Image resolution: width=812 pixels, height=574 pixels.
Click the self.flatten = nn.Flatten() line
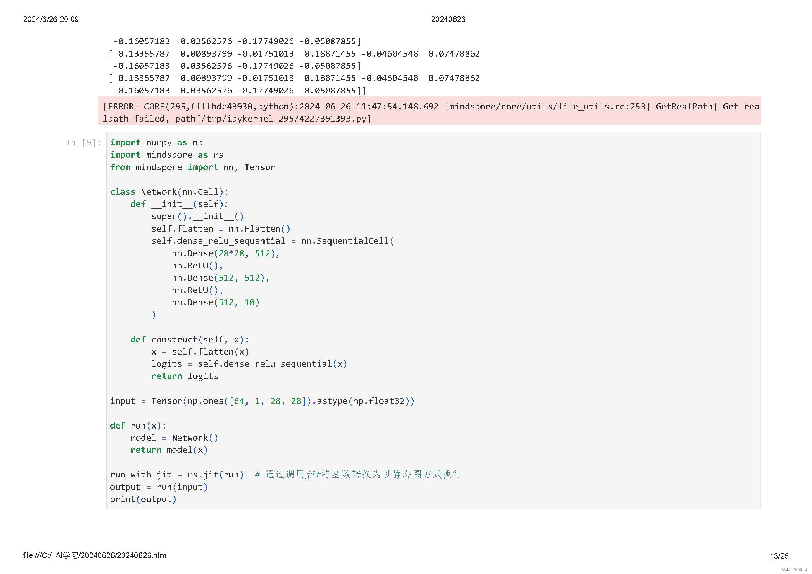pos(220,229)
